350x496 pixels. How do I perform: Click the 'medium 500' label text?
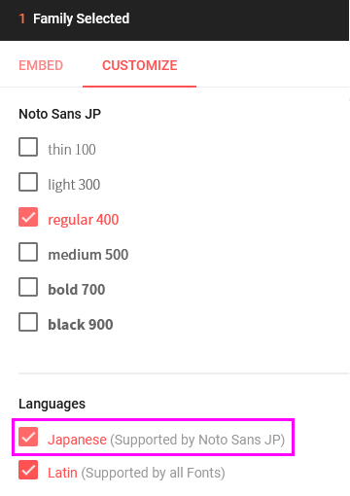coord(88,255)
